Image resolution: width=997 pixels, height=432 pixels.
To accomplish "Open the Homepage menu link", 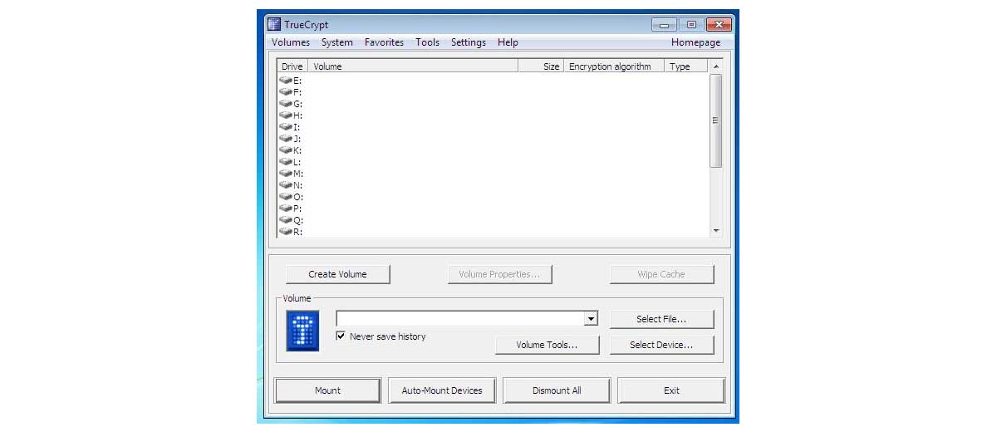I will click(696, 42).
